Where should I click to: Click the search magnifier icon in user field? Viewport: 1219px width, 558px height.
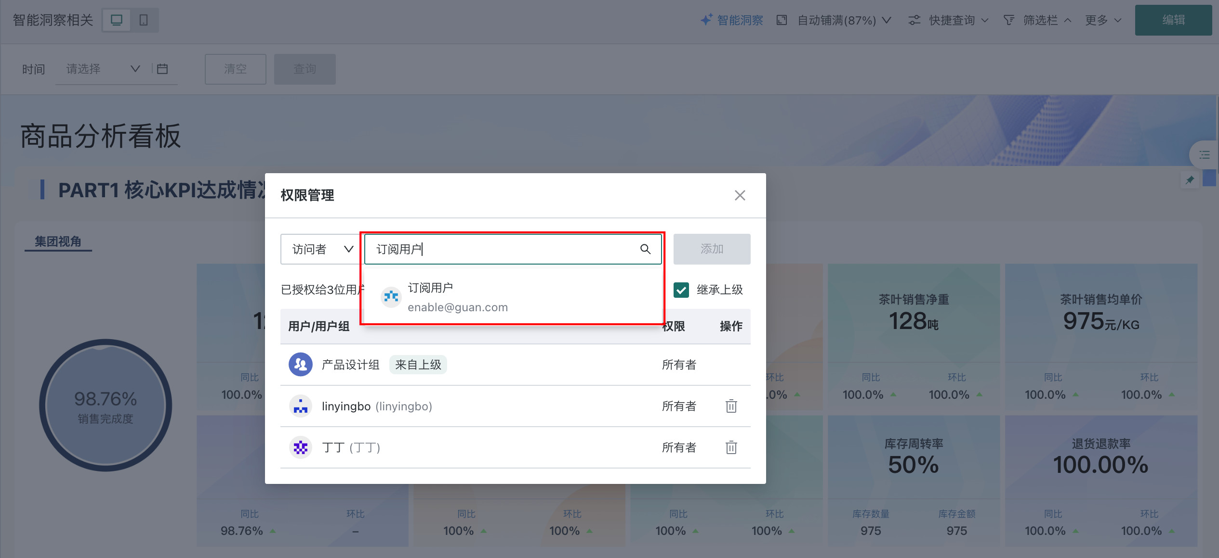coord(645,249)
